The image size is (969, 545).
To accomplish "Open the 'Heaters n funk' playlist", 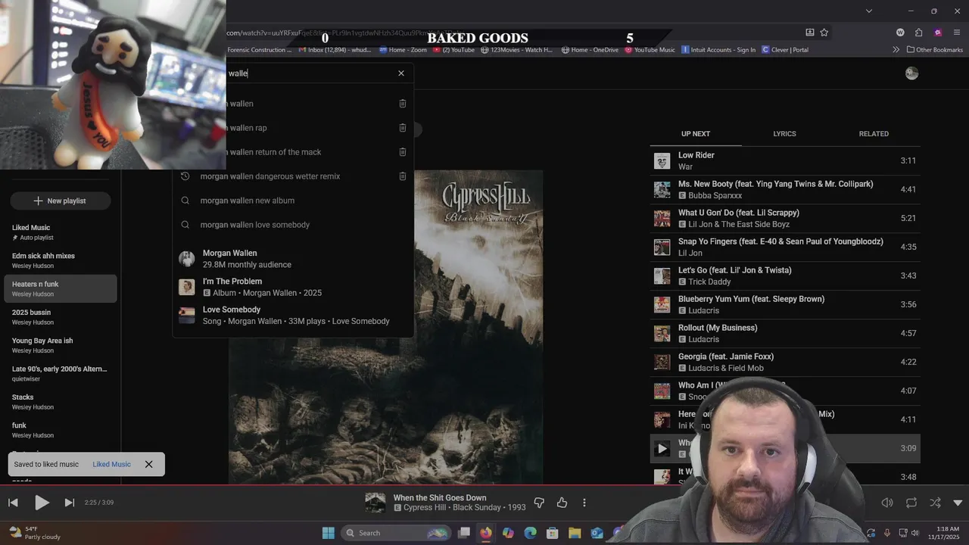I will click(61, 288).
